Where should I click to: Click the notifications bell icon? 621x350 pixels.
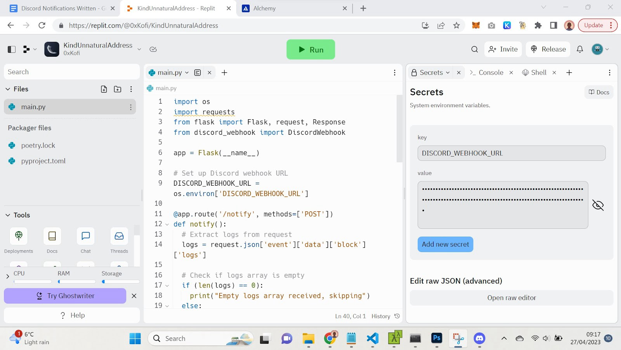(579, 49)
